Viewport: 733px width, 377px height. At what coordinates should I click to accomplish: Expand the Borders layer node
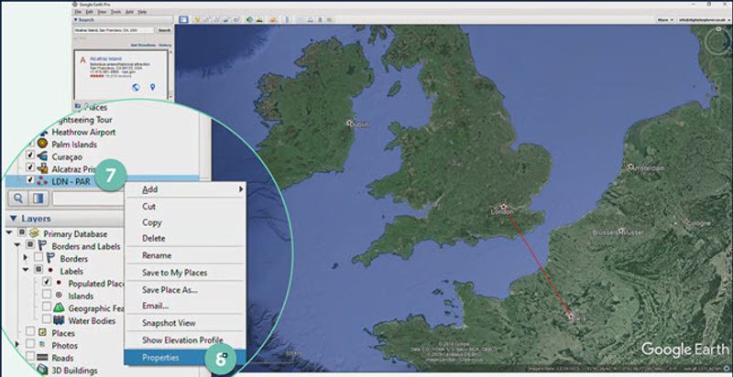(x=26, y=257)
